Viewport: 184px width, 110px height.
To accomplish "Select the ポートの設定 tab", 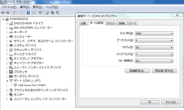I will pos(97,23).
